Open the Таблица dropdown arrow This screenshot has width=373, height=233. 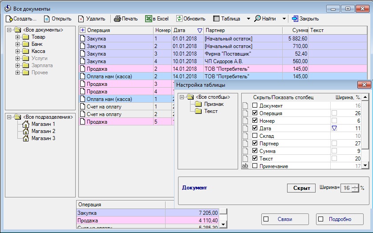tap(249, 19)
